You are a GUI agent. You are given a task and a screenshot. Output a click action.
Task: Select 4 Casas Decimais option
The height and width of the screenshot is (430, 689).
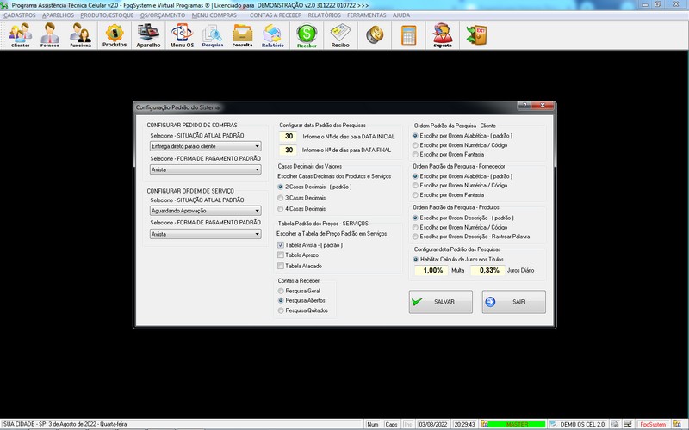(x=281, y=209)
